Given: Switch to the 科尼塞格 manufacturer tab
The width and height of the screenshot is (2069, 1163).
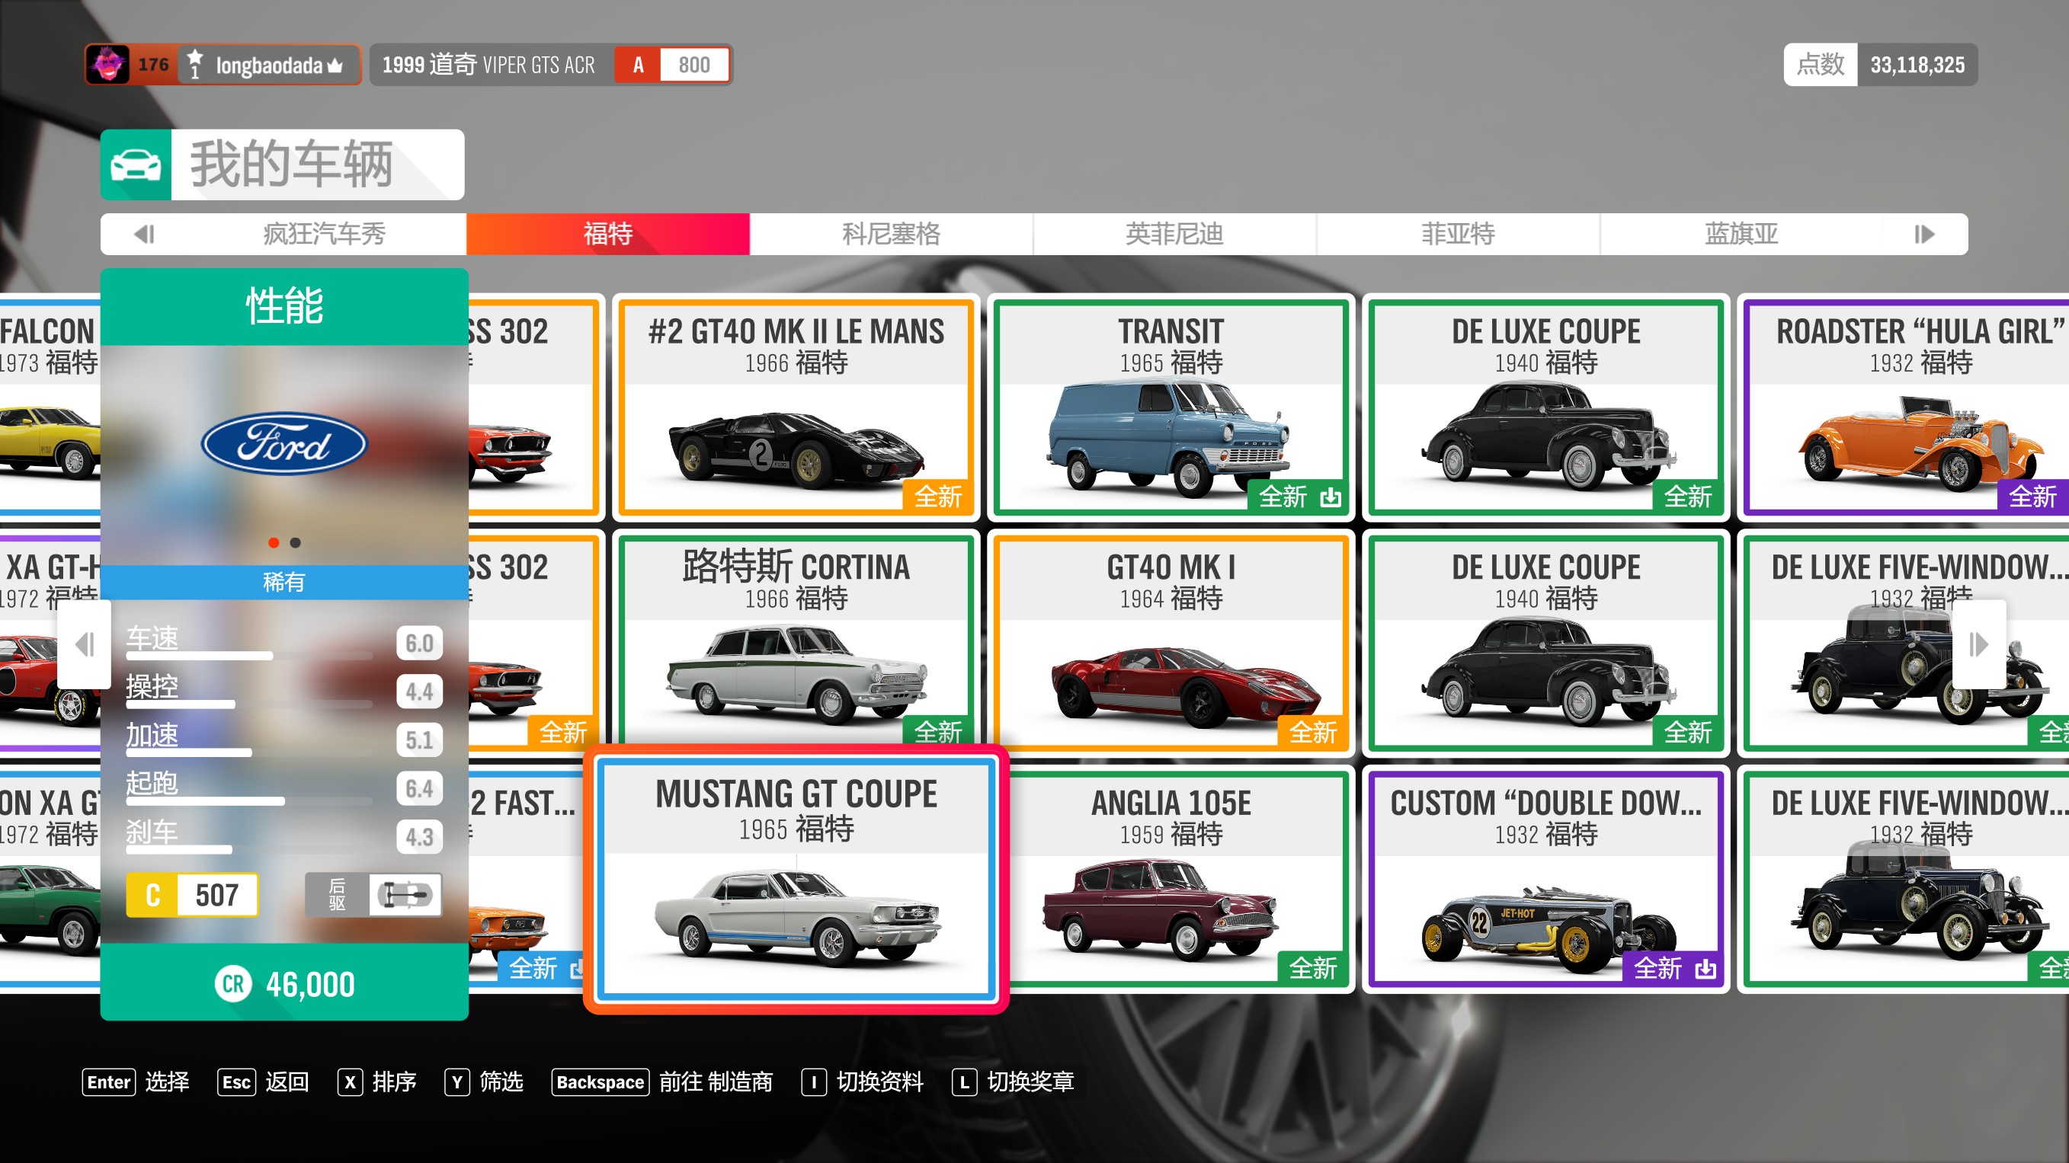Looking at the screenshot, I should (x=891, y=234).
